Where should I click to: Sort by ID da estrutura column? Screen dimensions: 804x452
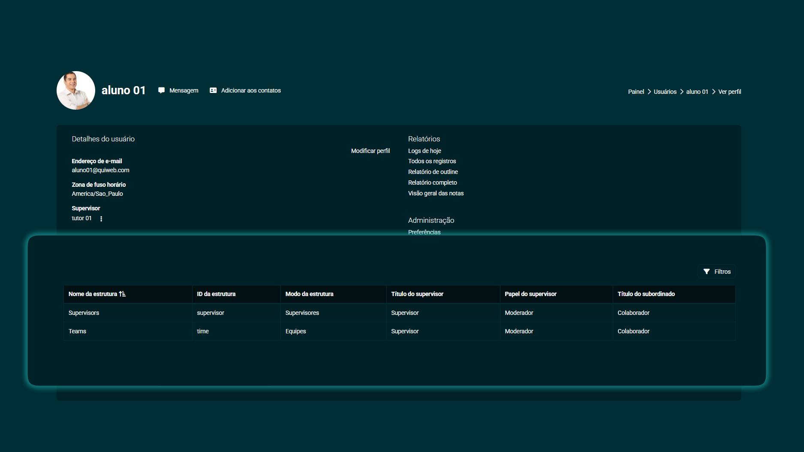(x=216, y=294)
